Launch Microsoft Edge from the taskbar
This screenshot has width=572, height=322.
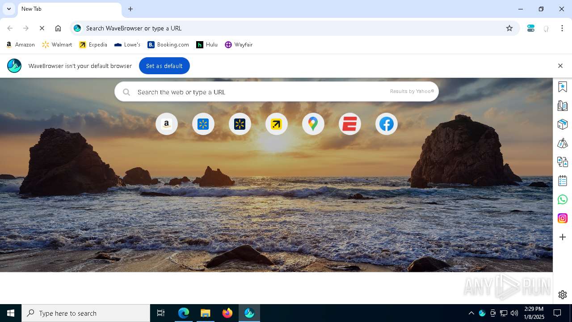[184, 313]
